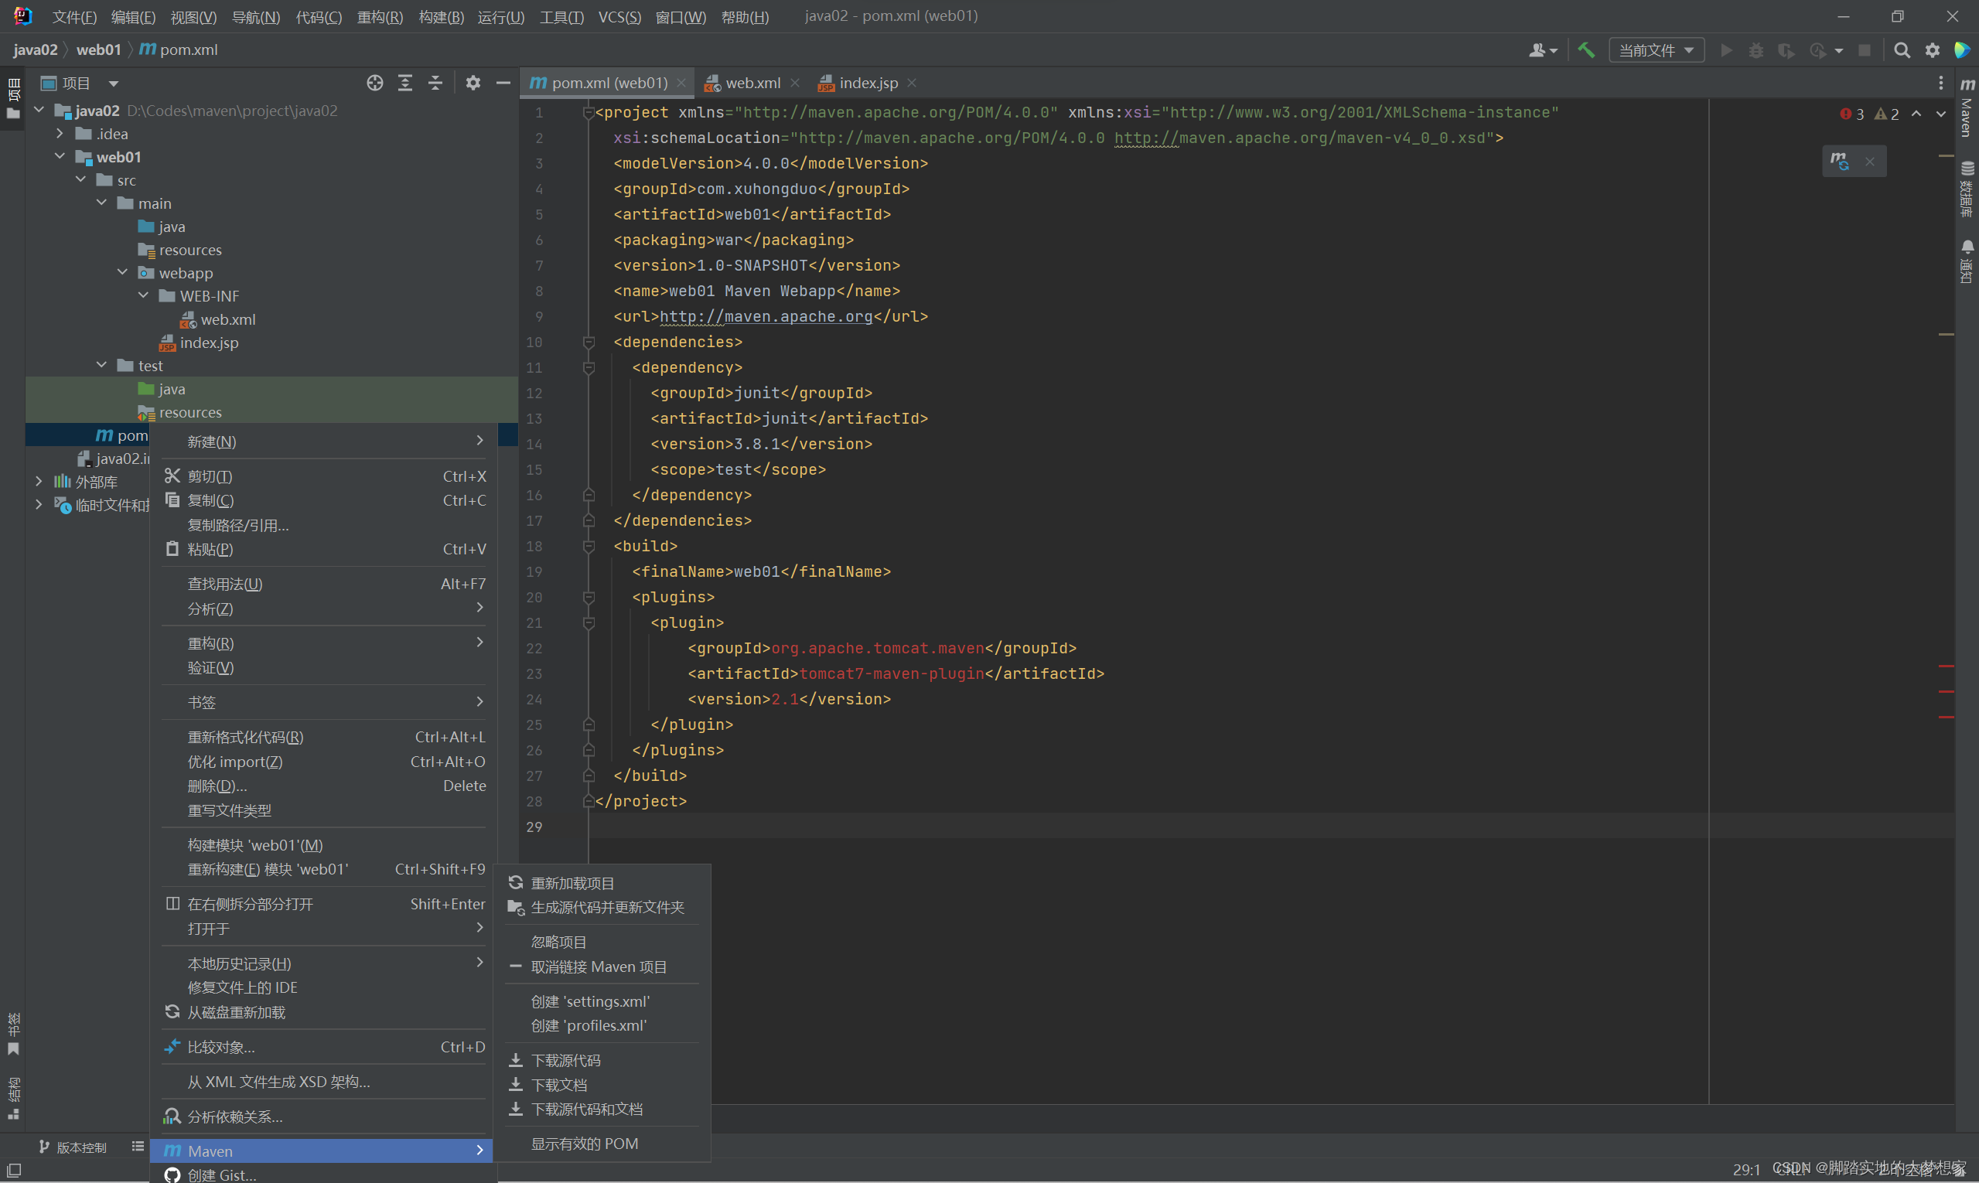This screenshot has height=1183, width=1979.
Task: Close the index.jsp editor tab
Action: tap(911, 83)
